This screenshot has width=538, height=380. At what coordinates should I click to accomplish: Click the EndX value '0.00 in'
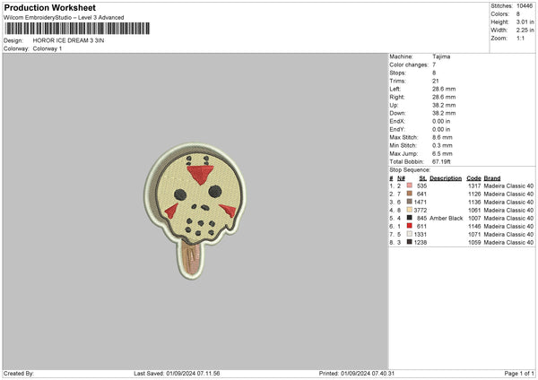pyautogui.click(x=441, y=121)
